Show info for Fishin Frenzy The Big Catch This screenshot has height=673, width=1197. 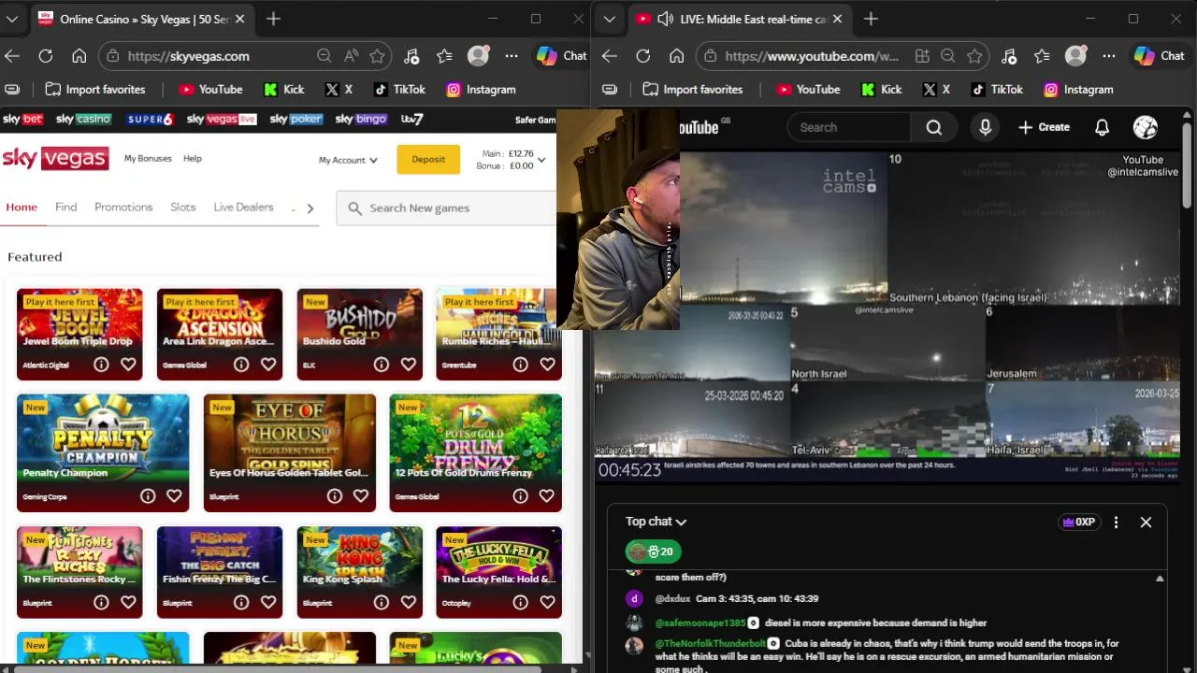[241, 603]
